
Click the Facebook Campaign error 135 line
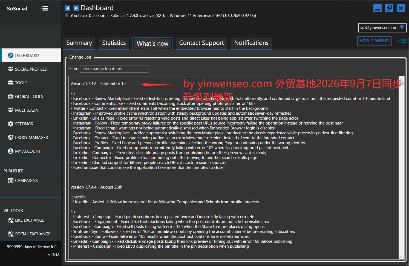pyautogui.click(x=168, y=227)
